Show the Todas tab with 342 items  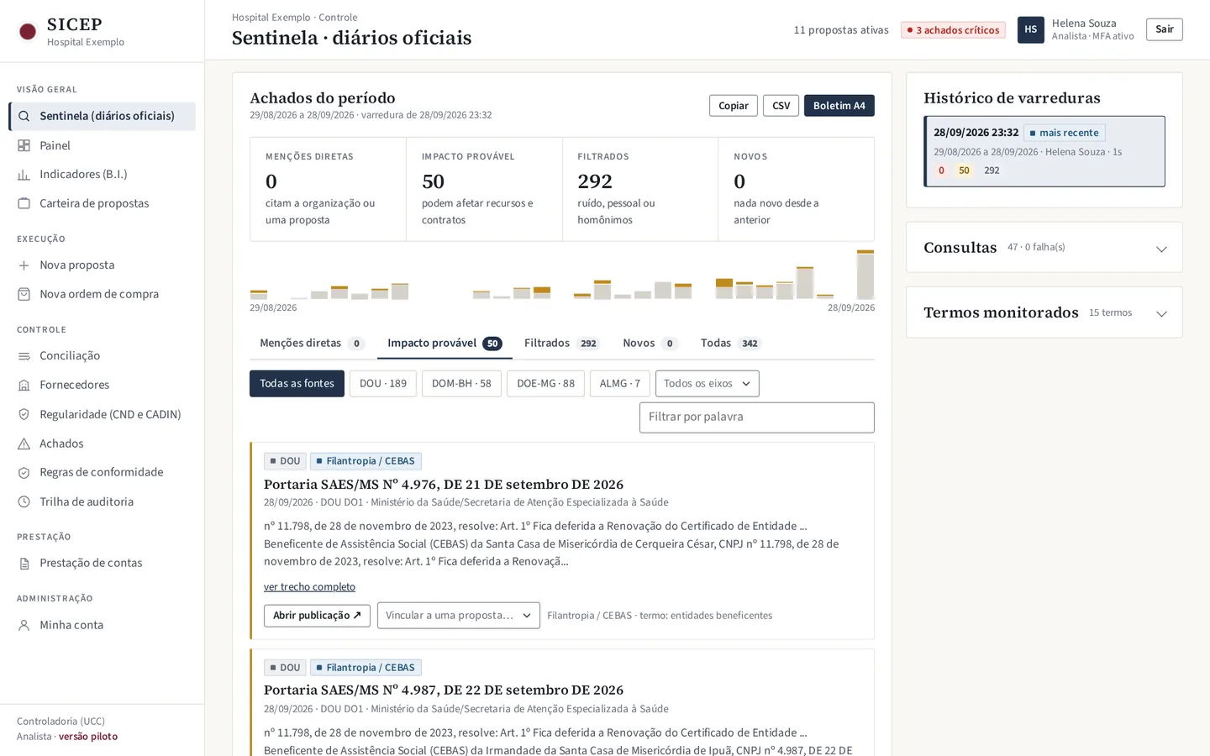pos(730,343)
